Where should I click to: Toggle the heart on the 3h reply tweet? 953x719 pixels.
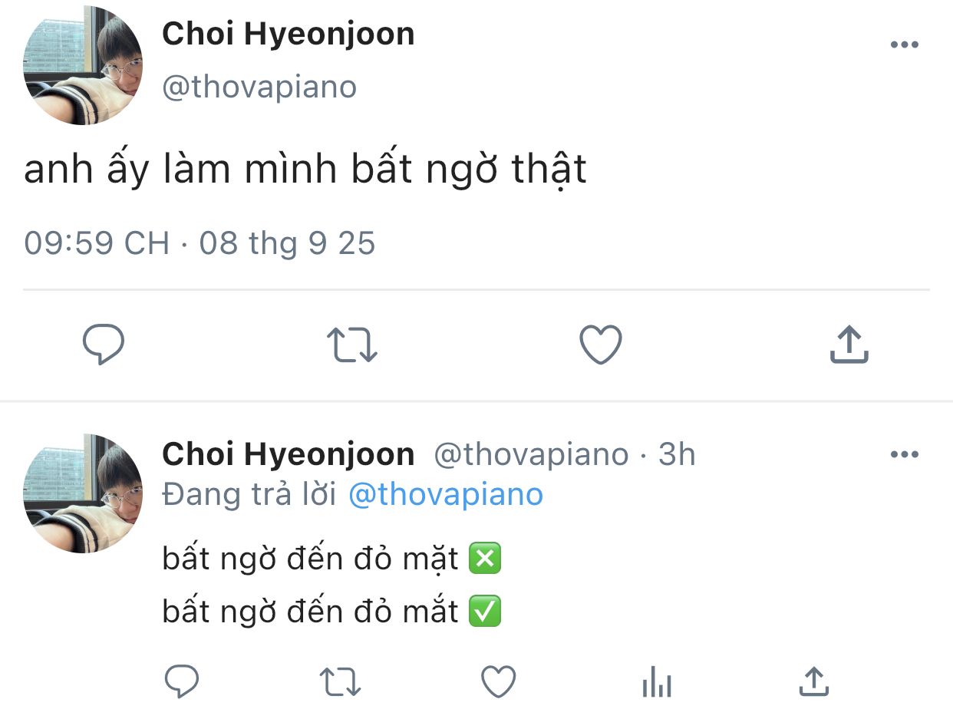click(x=499, y=681)
